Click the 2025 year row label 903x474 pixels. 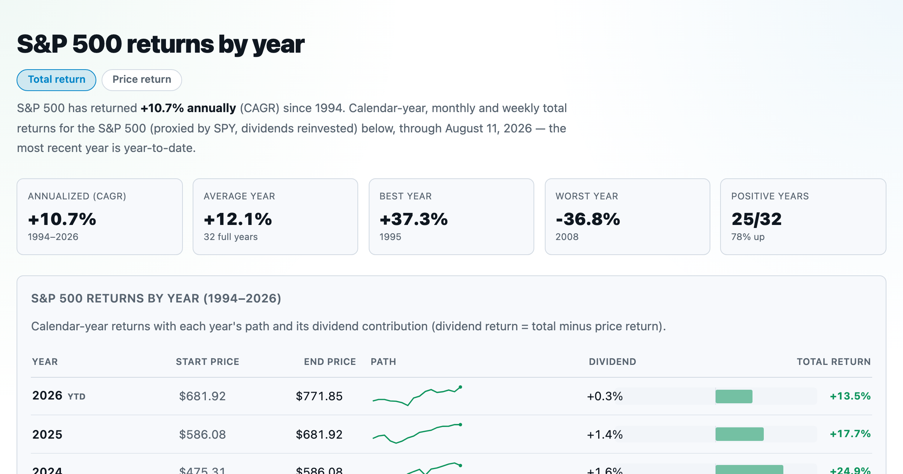point(47,434)
